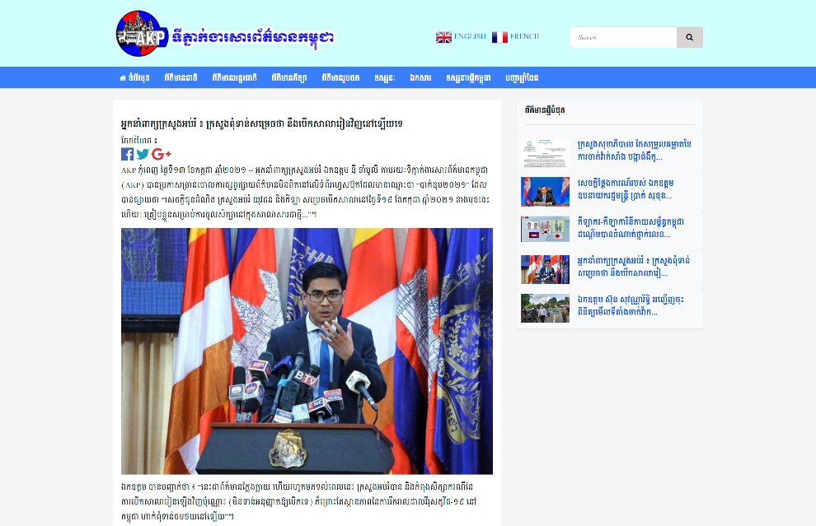The image size is (816, 526).
Task: Open the ទស្សនៈ (Opinion) menu item
Action: [385, 77]
